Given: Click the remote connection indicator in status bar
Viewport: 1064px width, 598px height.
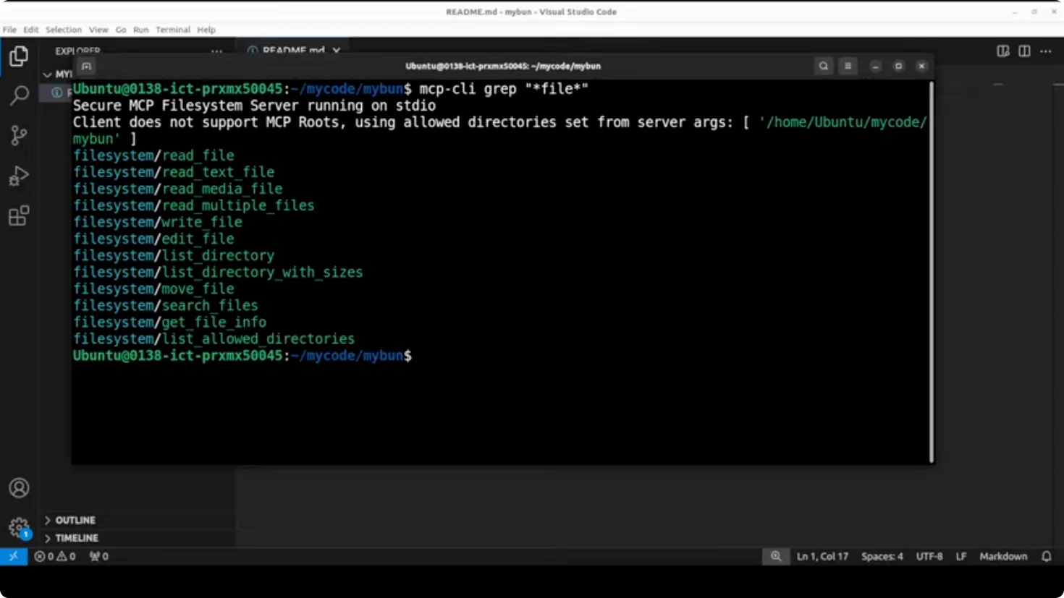Looking at the screenshot, I should click(13, 556).
